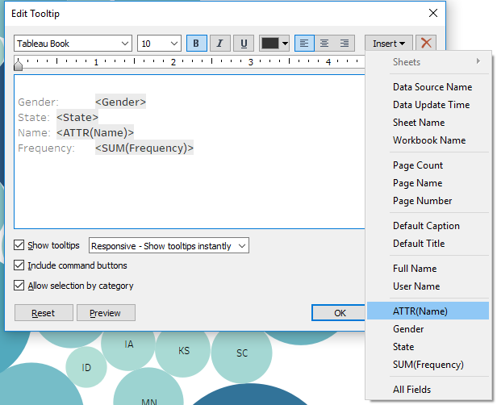497x405 pixels.
Task: Open the font color swatch
Action: coord(270,43)
